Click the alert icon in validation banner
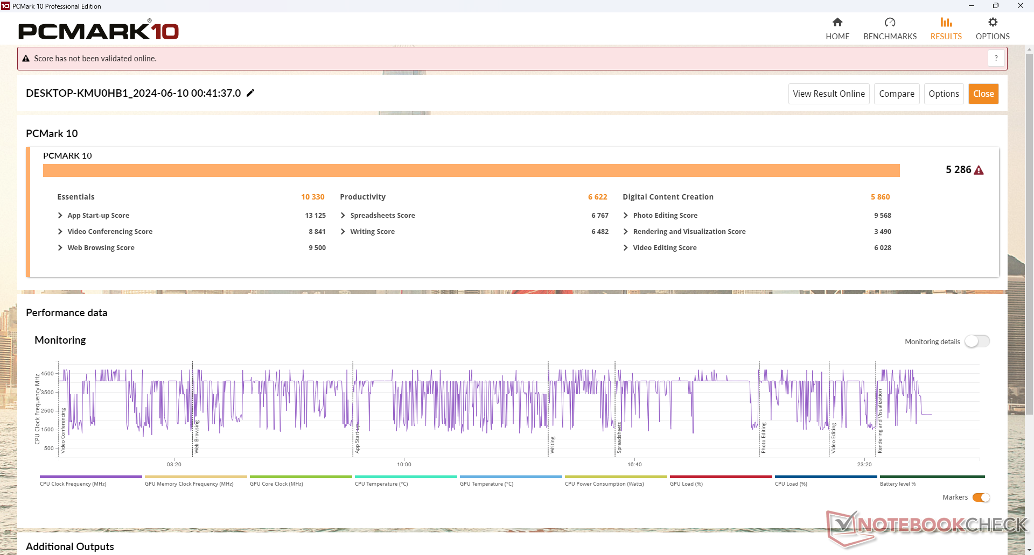 [26, 59]
